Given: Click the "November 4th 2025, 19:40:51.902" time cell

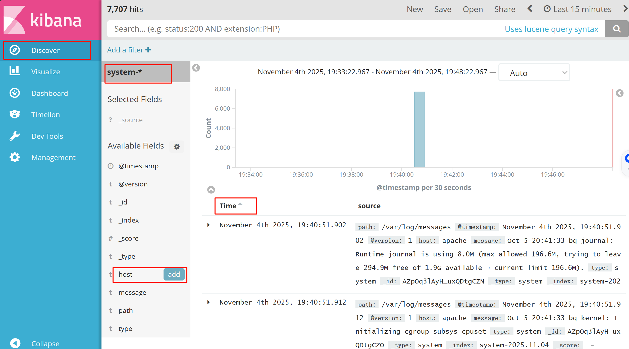Looking at the screenshot, I should [283, 225].
